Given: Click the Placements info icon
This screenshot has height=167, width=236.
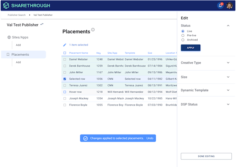Looking at the screenshot, I should (x=93, y=29).
